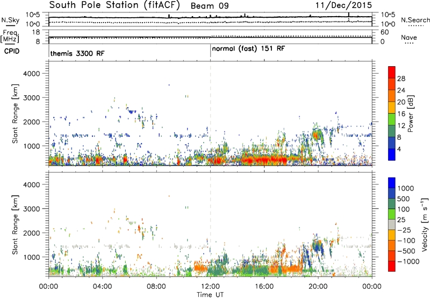This screenshot has height=298, width=430.
Task: Click the "South Pole Station (fitACF)" title
Action: (x=114, y=5)
